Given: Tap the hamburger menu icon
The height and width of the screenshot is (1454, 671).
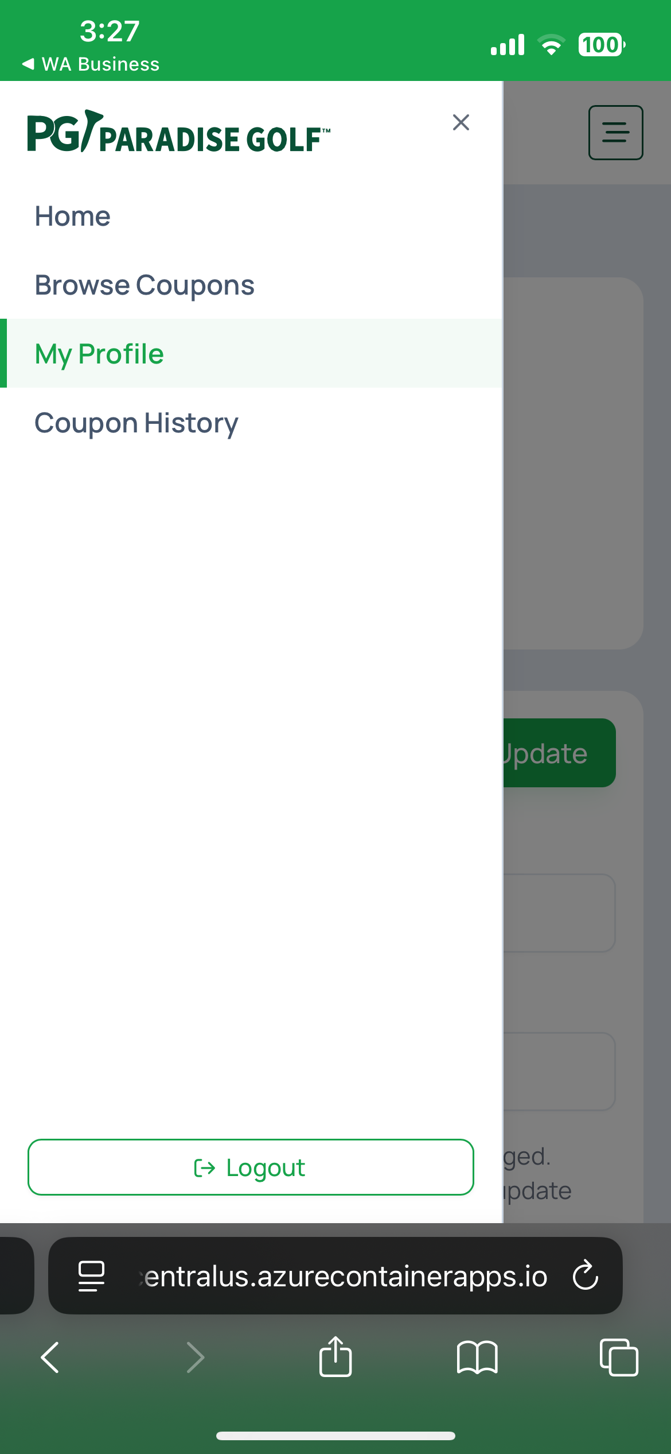Looking at the screenshot, I should [615, 133].
